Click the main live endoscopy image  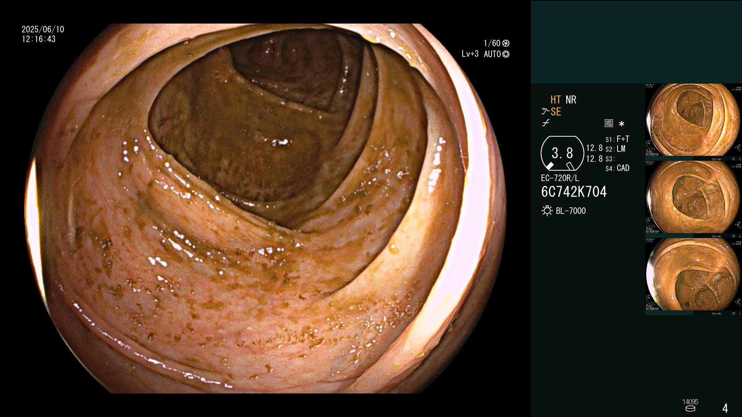point(266,208)
